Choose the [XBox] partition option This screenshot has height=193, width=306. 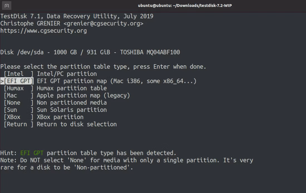(x=19, y=117)
